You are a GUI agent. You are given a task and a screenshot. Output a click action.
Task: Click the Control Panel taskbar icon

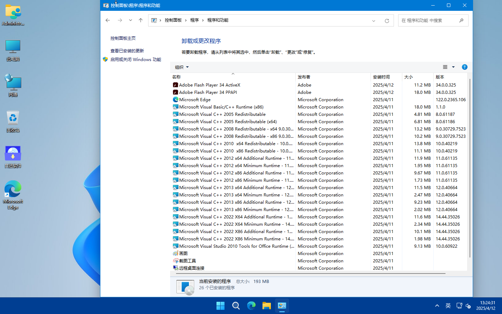pos(282,306)
